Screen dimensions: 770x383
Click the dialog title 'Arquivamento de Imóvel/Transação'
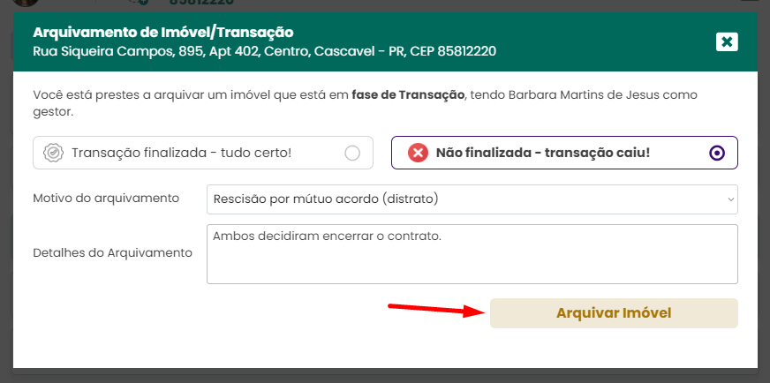point(163,33)
